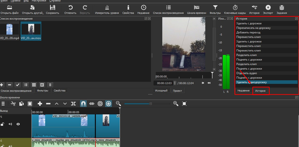Select history entry Добавить переход

point(266,33)
